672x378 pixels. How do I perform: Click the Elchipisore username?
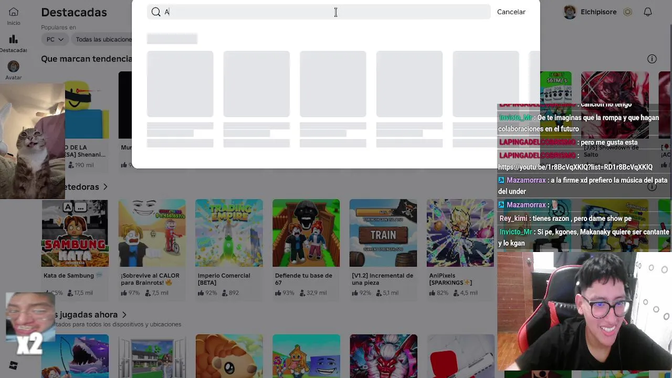[x=598, y=12]
